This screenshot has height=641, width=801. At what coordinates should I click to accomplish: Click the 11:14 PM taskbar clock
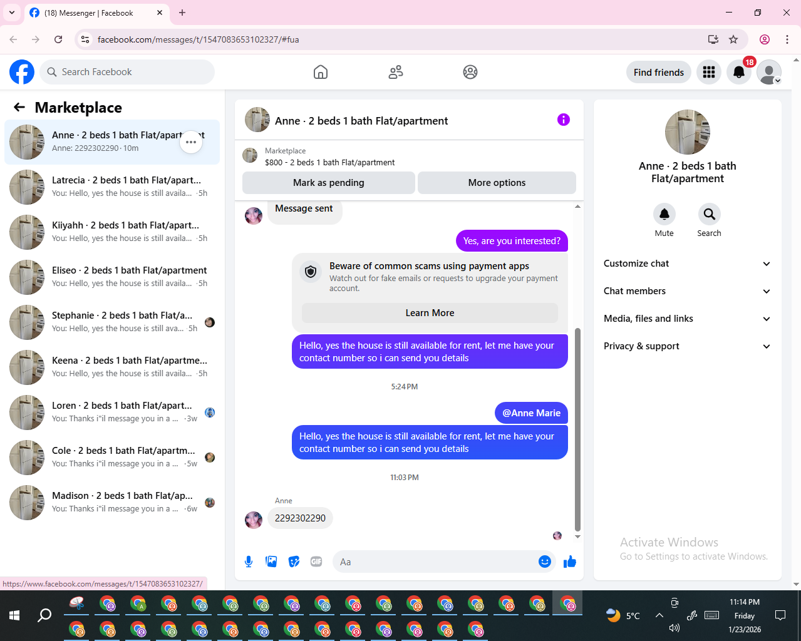(745, 602)
